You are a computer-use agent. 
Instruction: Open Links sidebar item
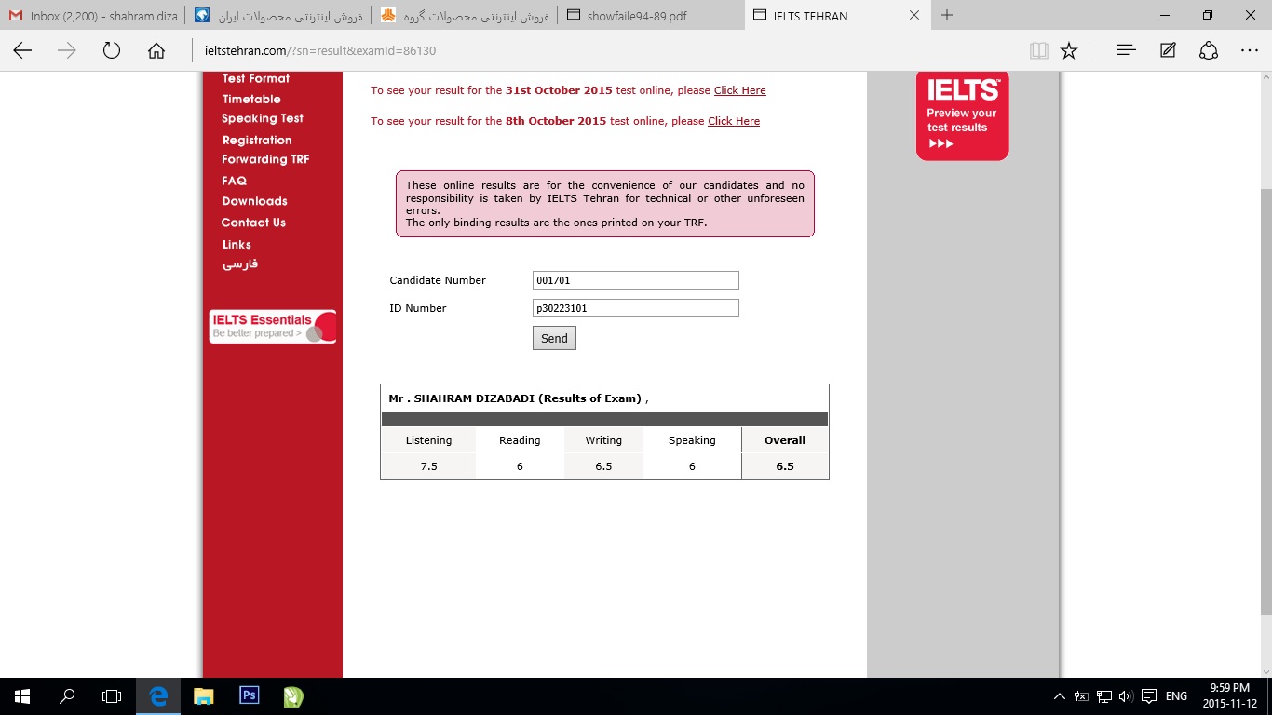237,244
